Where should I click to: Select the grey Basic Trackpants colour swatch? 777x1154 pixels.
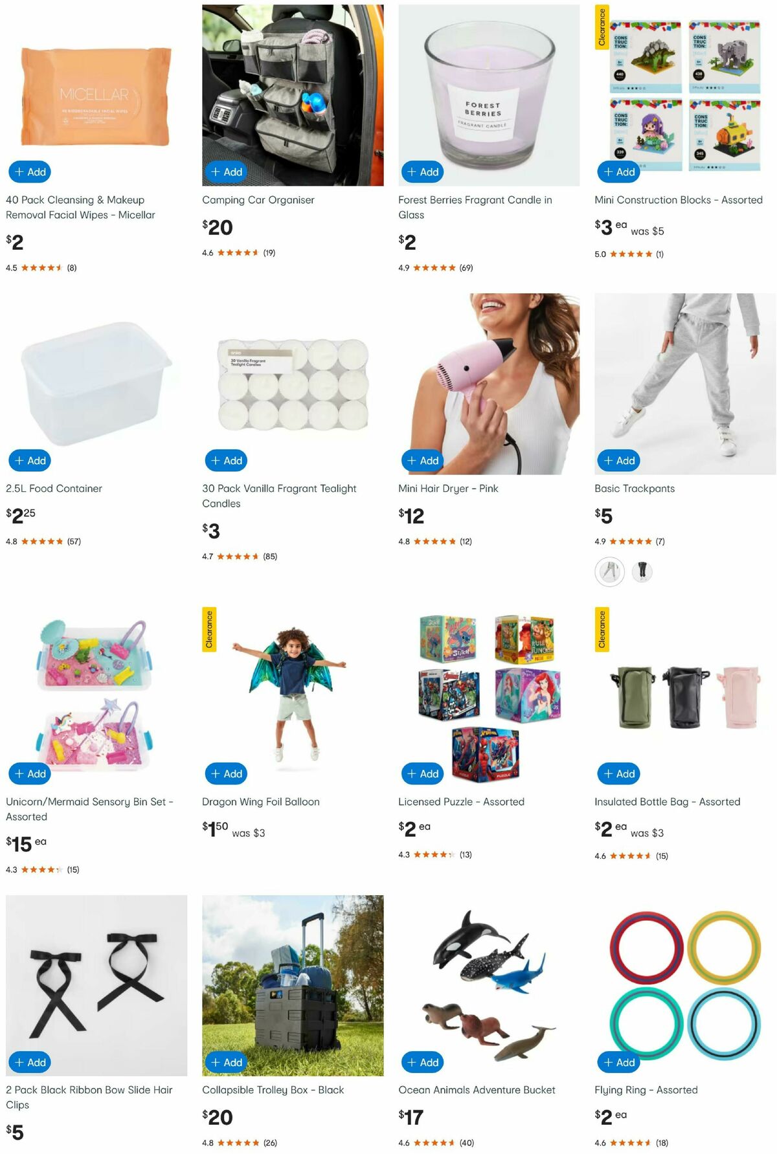coord(609,571)
